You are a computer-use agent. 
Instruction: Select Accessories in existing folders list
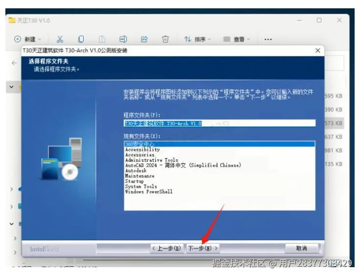[x=140, y=154]
